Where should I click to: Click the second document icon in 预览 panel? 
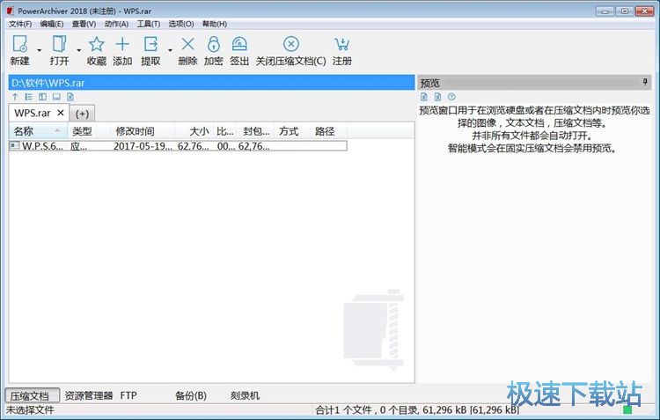point(437,97)
